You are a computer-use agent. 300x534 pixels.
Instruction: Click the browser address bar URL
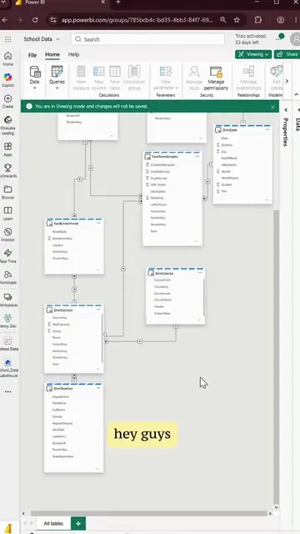pos(137,20)
